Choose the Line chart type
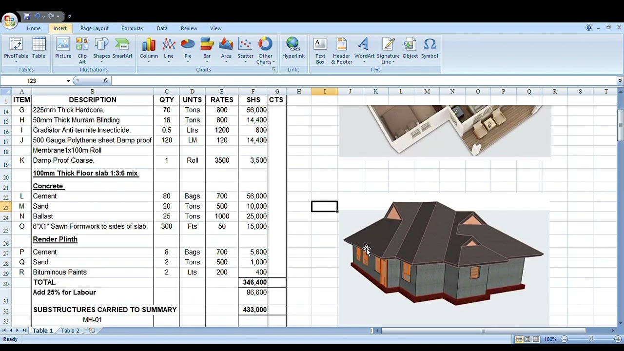624x351 pixels. coord(169,51)
